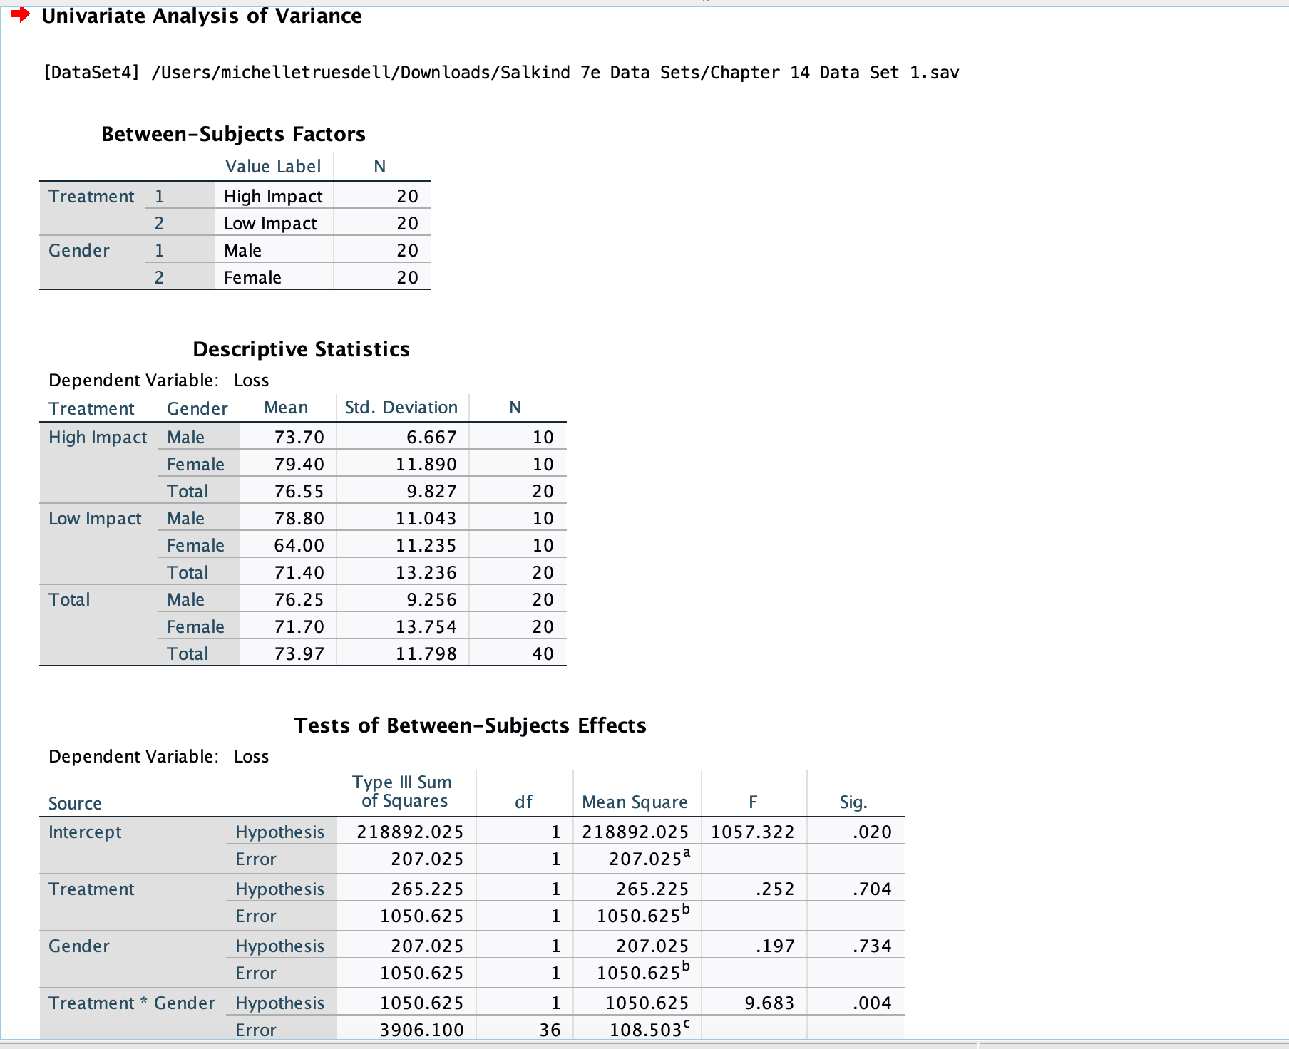Select mean value 79.40
This screenshot has height=1049, width=1289.
(299, 464)
